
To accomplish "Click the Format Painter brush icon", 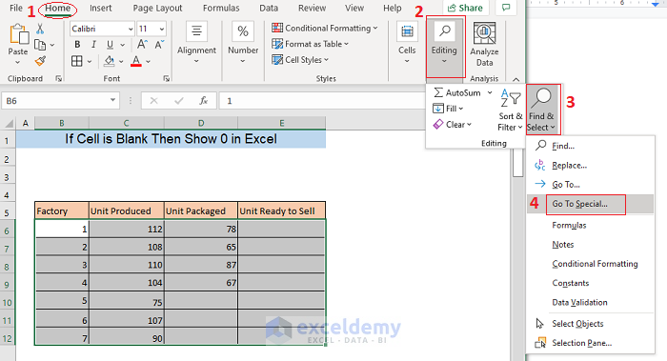I will click(40, 61).
